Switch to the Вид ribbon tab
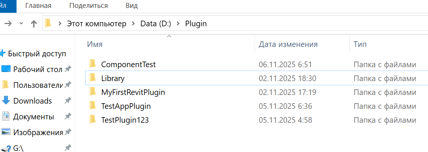This screenshot has height=152, width=428. (131, 6)
